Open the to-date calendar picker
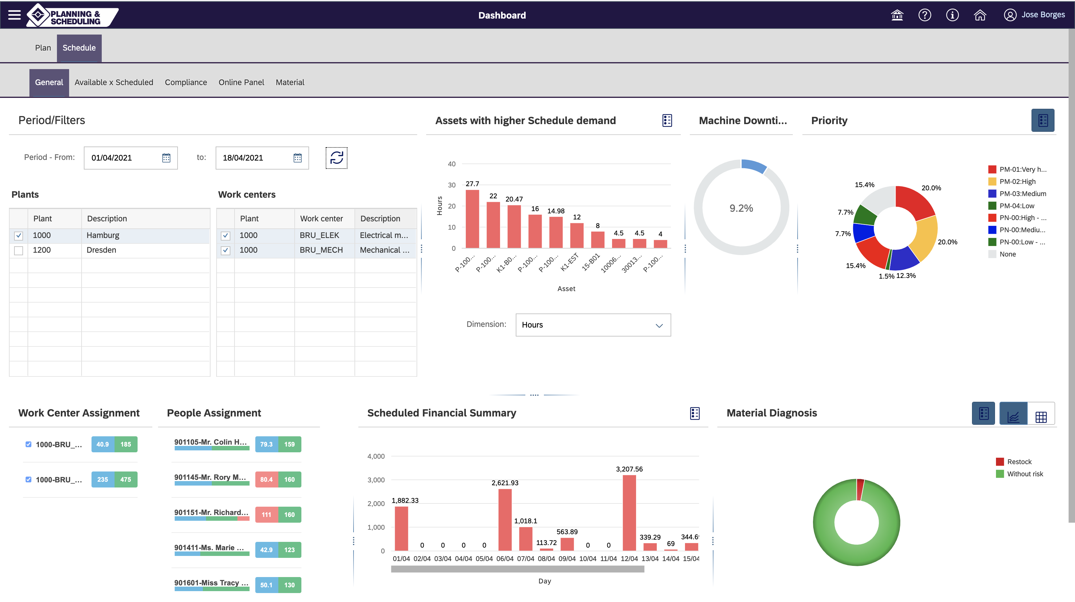1075x602 pixels. click(x=298, y=158)
